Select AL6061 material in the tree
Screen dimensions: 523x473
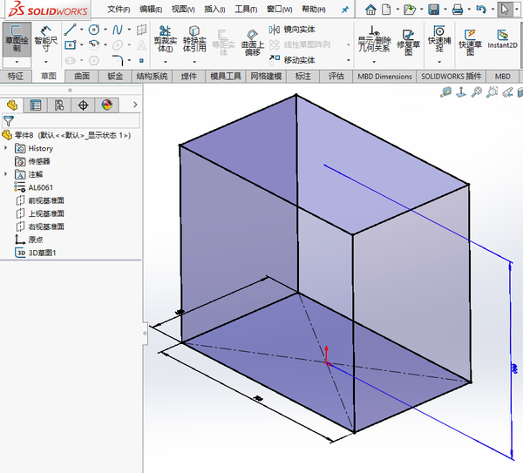(x=34, y=187)
